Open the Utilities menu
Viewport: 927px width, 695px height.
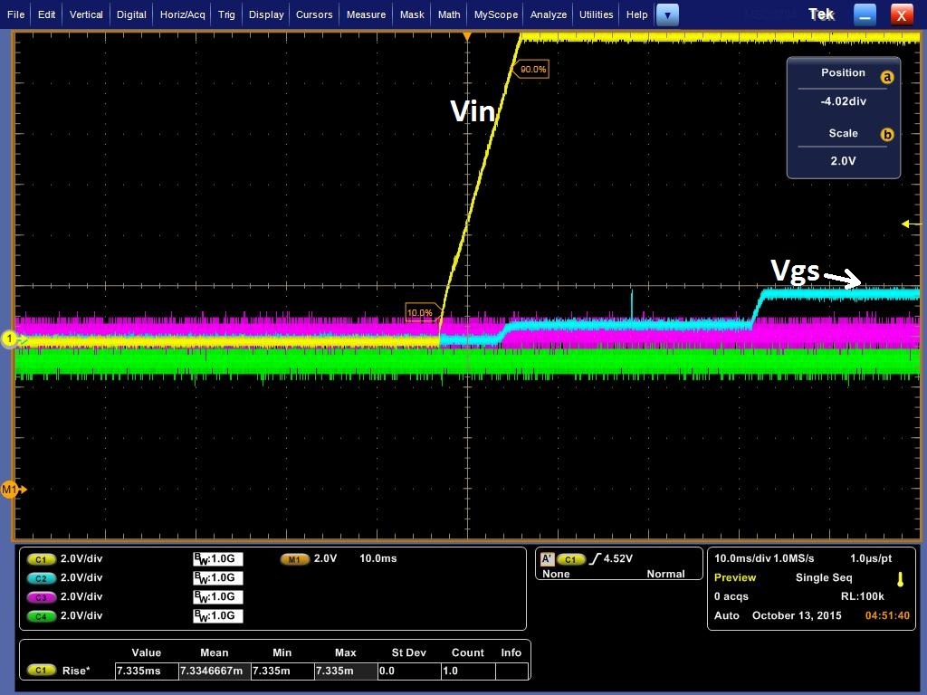point(596,14)
